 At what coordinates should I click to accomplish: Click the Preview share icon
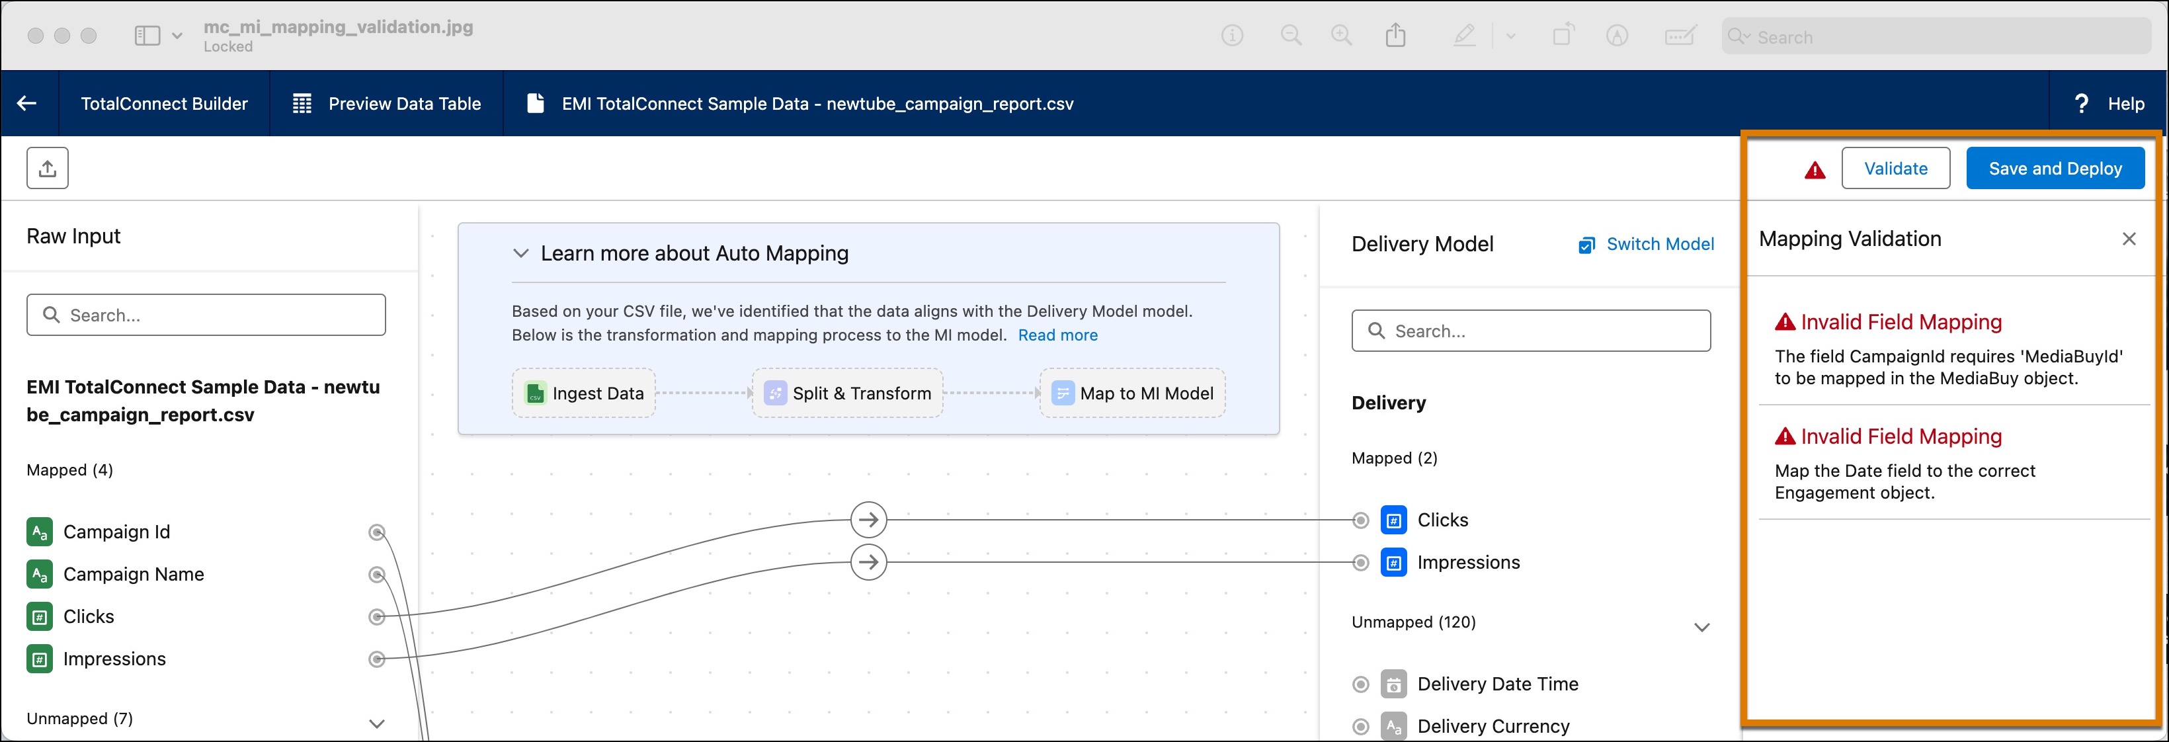point(1395,34)
